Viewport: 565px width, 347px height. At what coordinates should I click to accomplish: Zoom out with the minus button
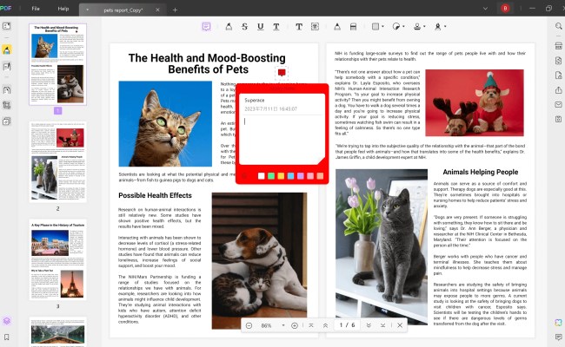(x=249, y=325)
